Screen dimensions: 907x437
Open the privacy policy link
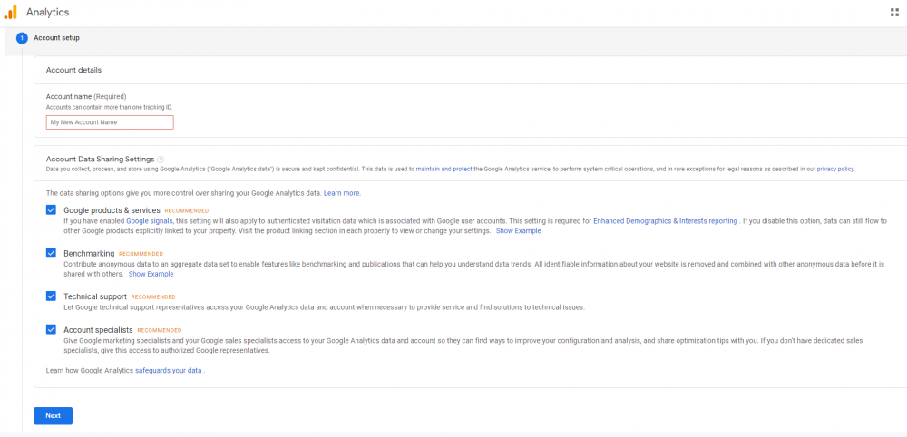[x=834, y=170]
